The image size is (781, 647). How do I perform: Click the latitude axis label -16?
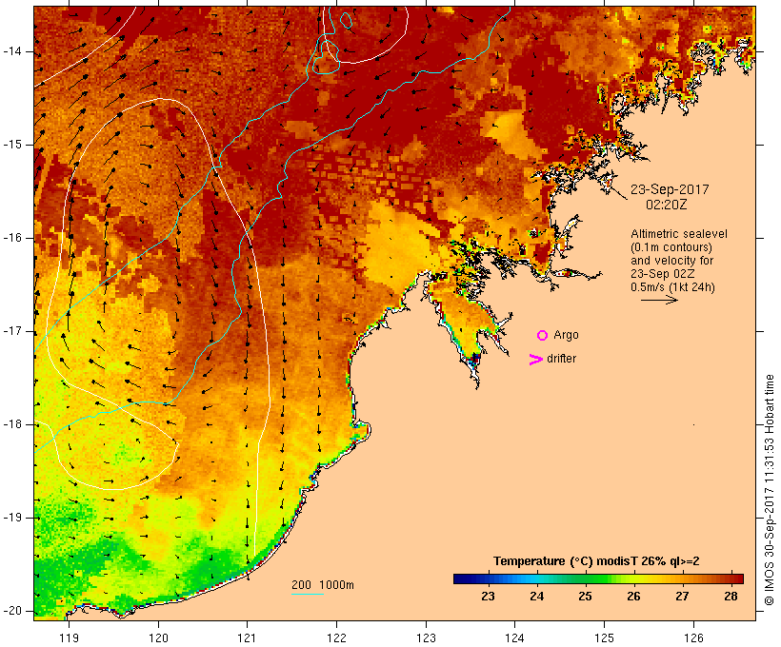point(11,238)
